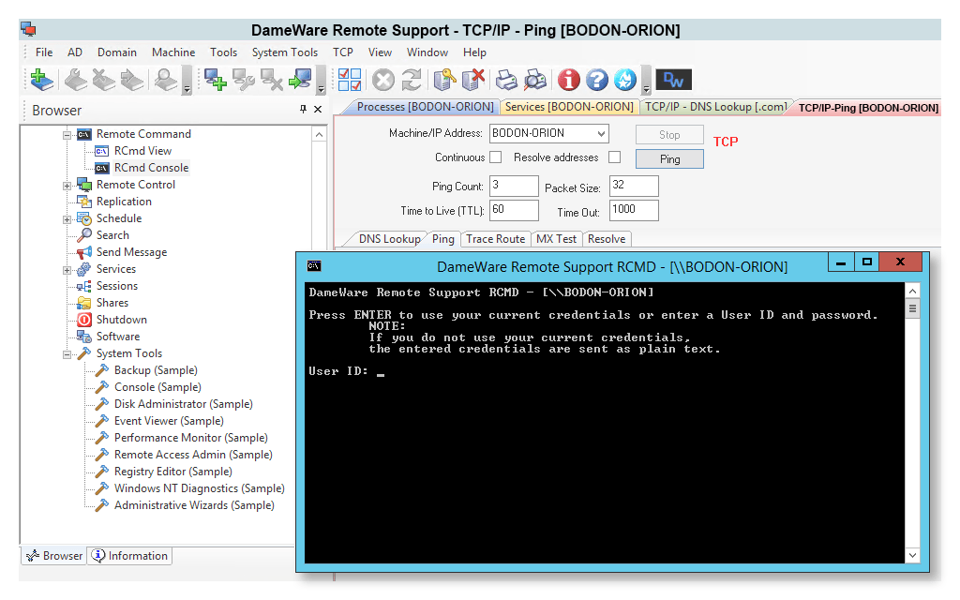Click the Ping button
The image size is (960, 600).
669,159
